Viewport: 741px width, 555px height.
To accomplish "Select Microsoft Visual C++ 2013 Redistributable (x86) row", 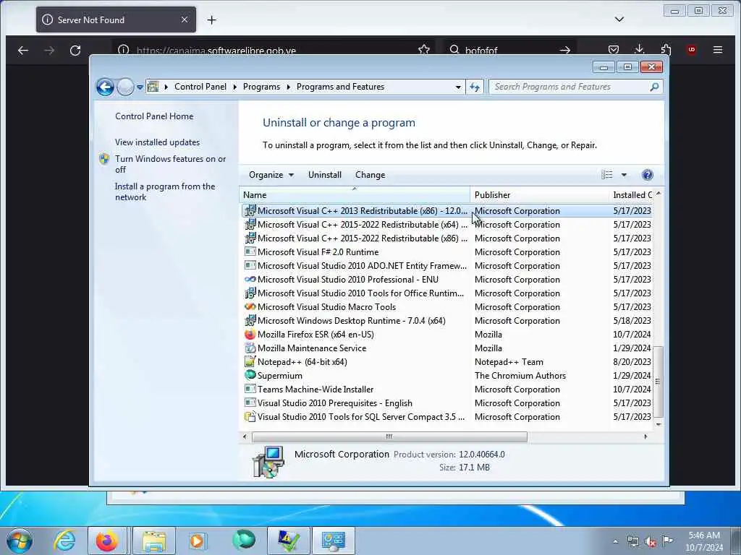I will pyautogui.click(x=447, y=210).
